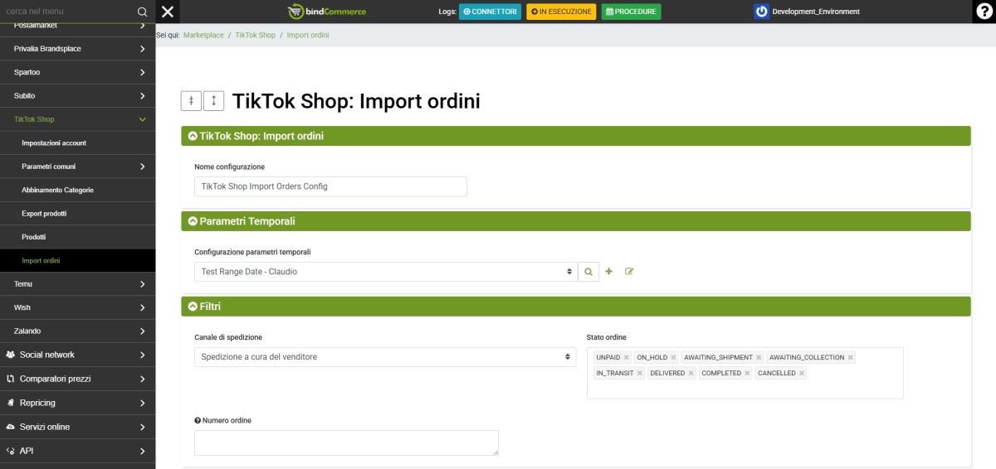This screenshot has height=469, width=996.
Task: Expand the Subito menu item
Action: (77, 96)
